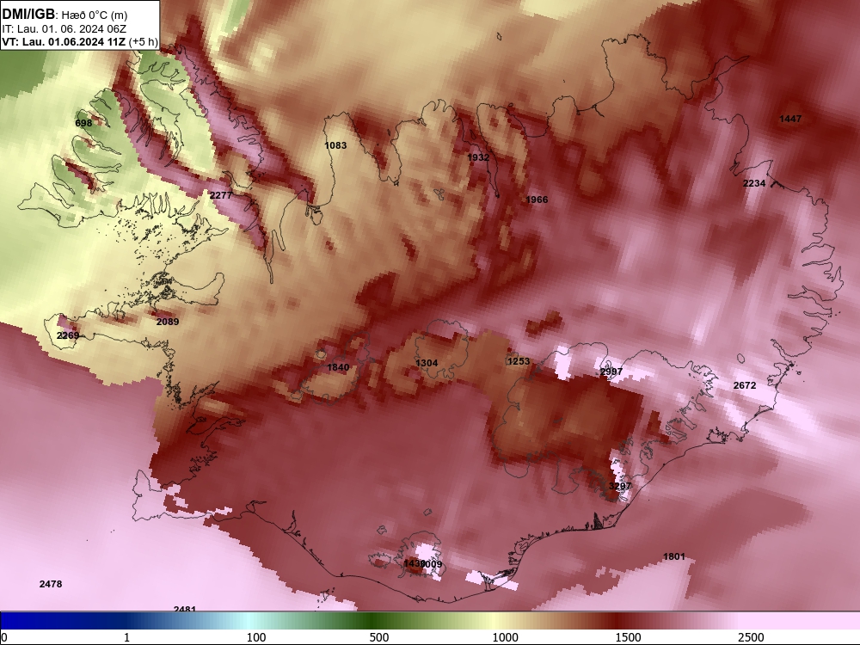Click the 3207 value label
This screenshot has width=860, height=645.
click(x=620, y=486)
